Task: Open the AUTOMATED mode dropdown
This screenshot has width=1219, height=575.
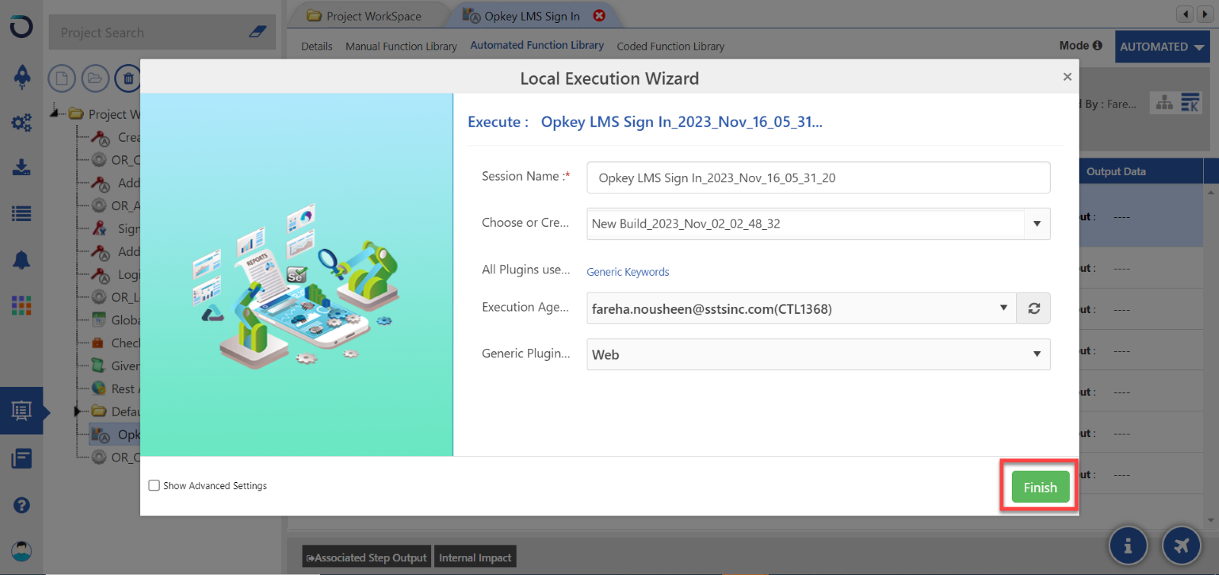Action: click(x=1162, y=46)
